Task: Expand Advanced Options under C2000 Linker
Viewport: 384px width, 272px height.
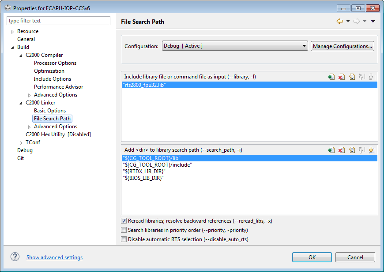Action: point(30,127)
